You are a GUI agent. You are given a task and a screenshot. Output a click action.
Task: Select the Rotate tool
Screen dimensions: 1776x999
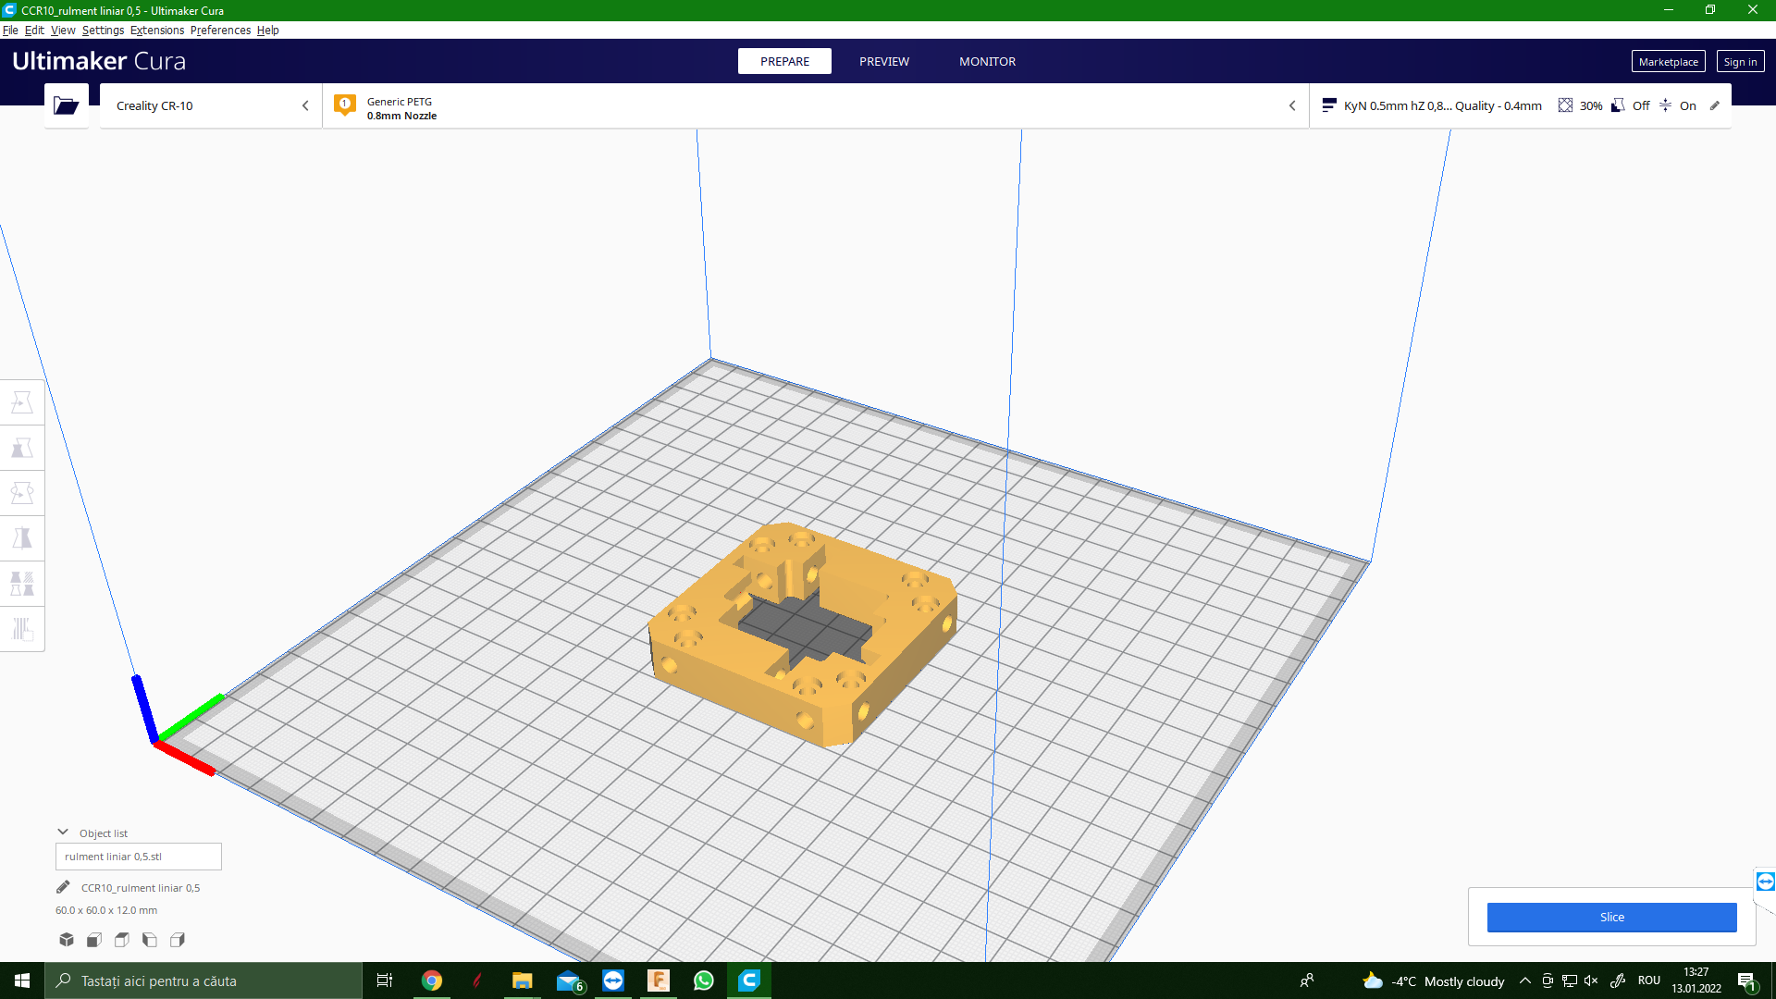click(x=22, y=493)
